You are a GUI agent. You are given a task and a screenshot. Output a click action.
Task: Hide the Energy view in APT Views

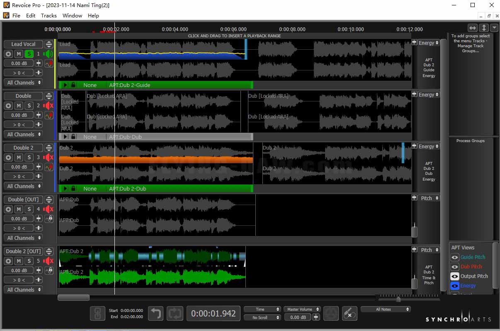pos(455,286)
